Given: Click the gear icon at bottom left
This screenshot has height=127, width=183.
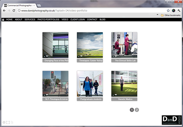Looking at the screenshot, I should (4, 122).
